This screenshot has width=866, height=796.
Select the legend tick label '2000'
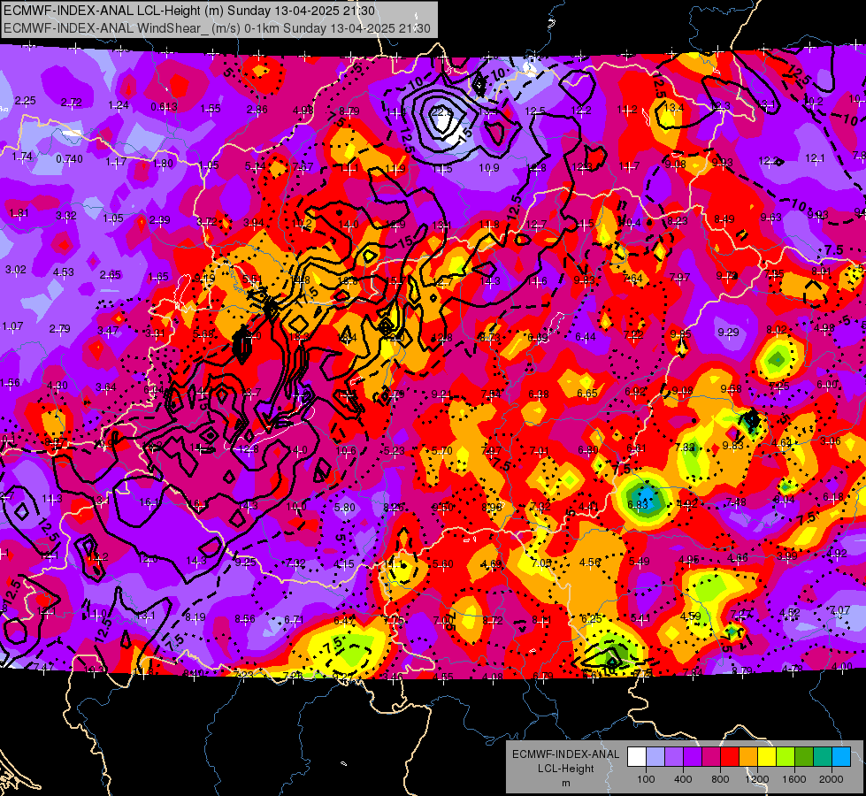coord(832,779)
